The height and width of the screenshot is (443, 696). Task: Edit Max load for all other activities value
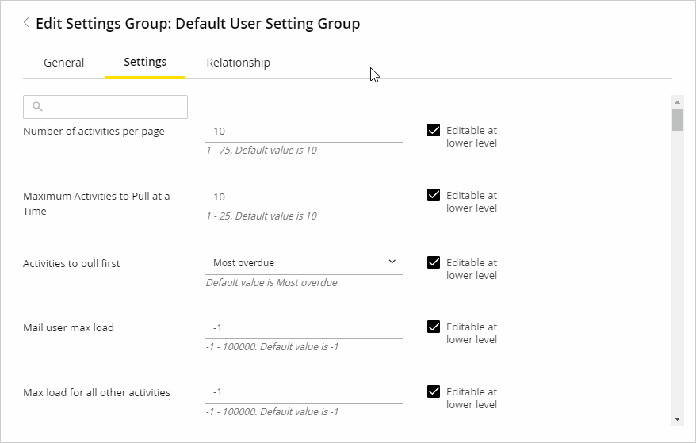click(x=304, y=392)
